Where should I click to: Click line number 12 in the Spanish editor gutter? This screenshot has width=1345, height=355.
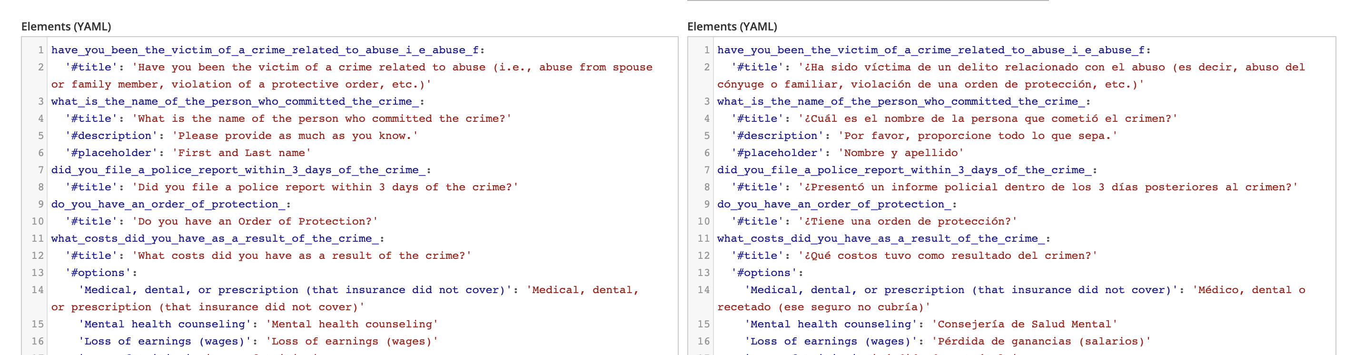pyautogui.click(x=703, y=256)
